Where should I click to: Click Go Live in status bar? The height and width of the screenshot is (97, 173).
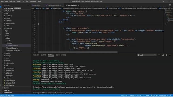point(154,95)
